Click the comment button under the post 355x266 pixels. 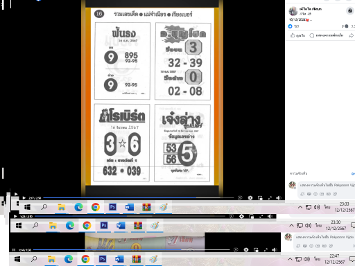[327, 35]
